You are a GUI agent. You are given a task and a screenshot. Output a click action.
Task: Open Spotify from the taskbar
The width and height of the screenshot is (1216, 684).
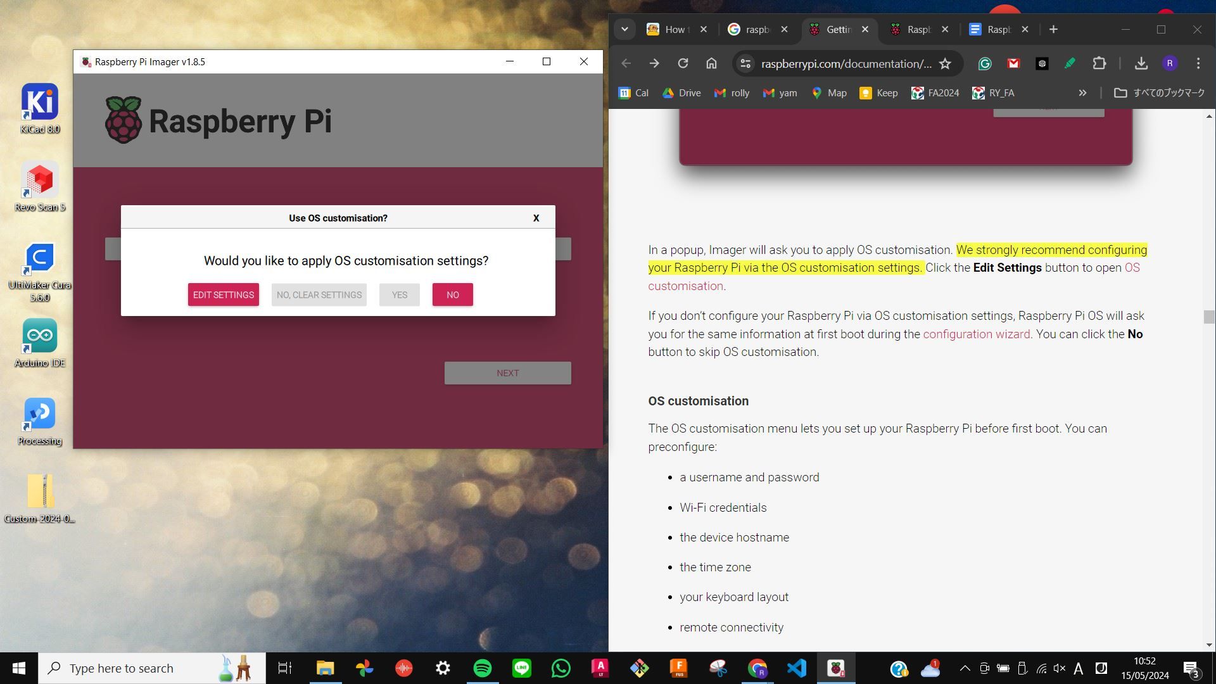pos(482,668)
